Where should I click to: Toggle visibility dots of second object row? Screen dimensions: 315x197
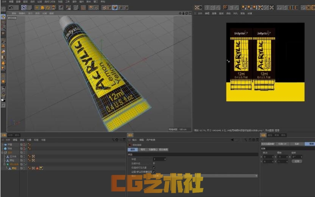click(24, 149)
